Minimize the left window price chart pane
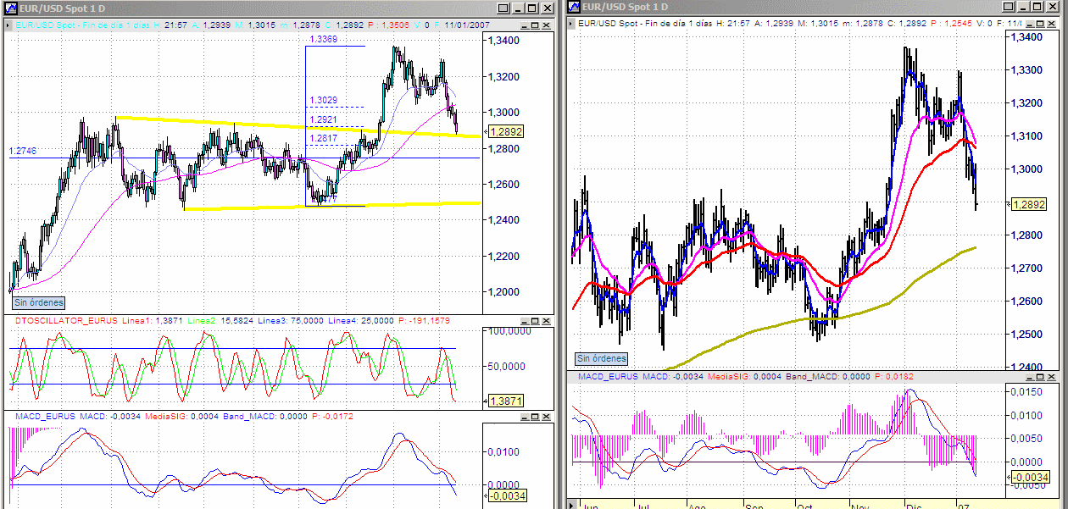Image resolution: width=1068 pixels, height=509 pixels. 526,25
